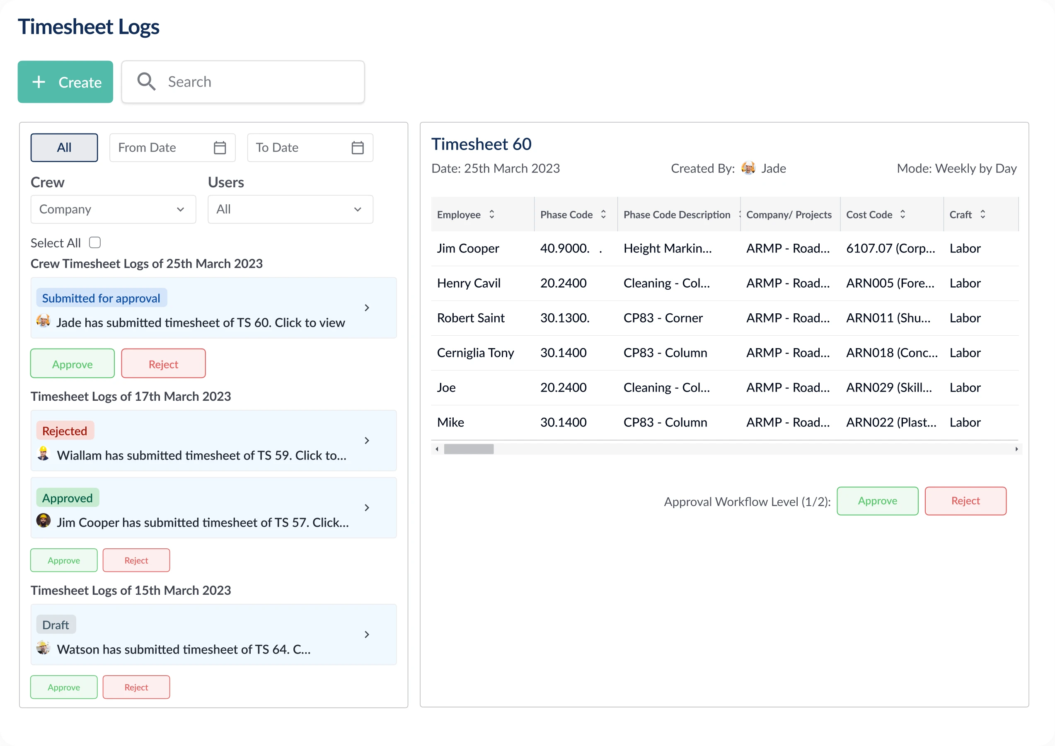Sort by Craft column arrows

[x=982, y=214]
